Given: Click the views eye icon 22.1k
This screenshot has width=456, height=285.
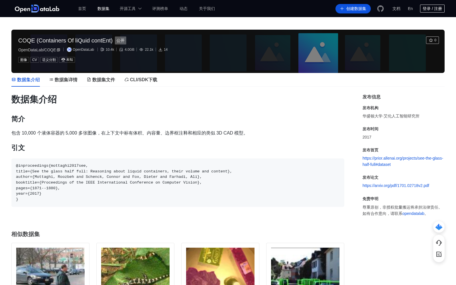Looking at the screenshot, I should coord(141,50).
